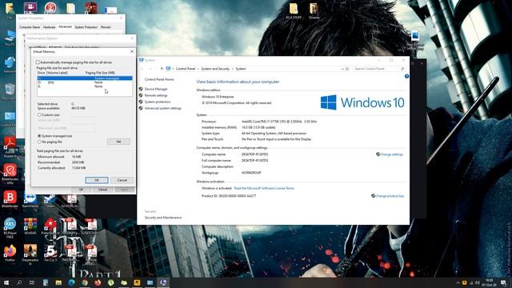Open the Remote settings link
The image size is (512, 288).
[x=156, y=95]
